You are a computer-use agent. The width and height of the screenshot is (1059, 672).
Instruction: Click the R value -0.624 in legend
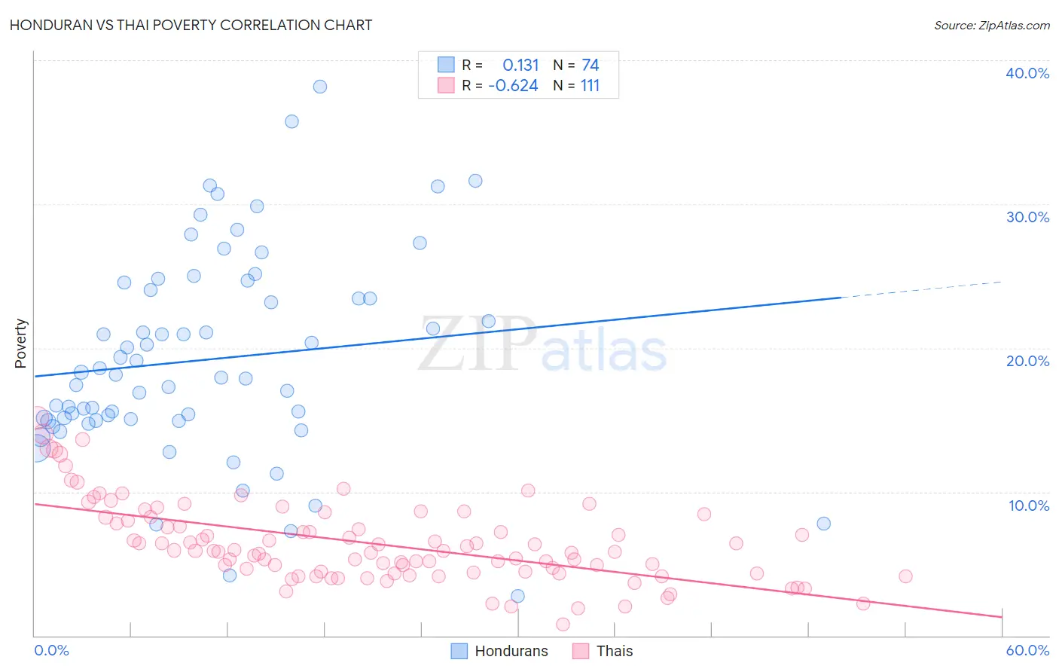tap(513, 85)
